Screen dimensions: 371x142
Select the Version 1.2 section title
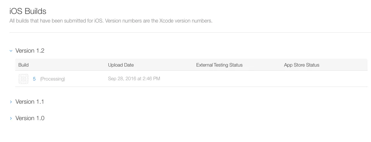point(30,51)
